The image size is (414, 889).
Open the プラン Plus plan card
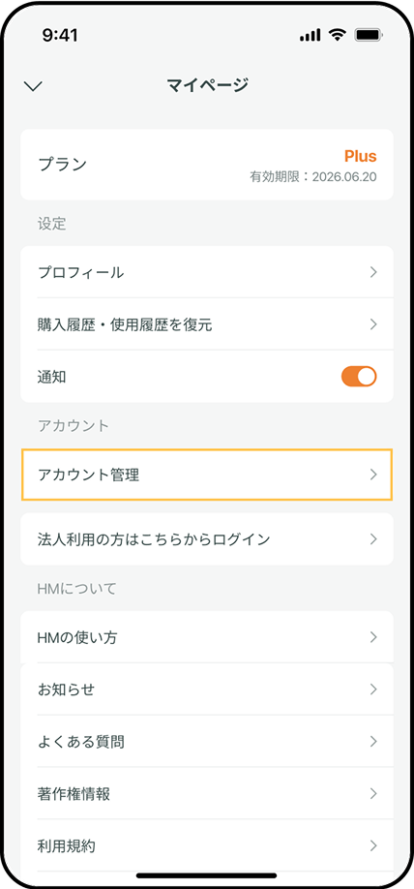click(x=207, y=165)
